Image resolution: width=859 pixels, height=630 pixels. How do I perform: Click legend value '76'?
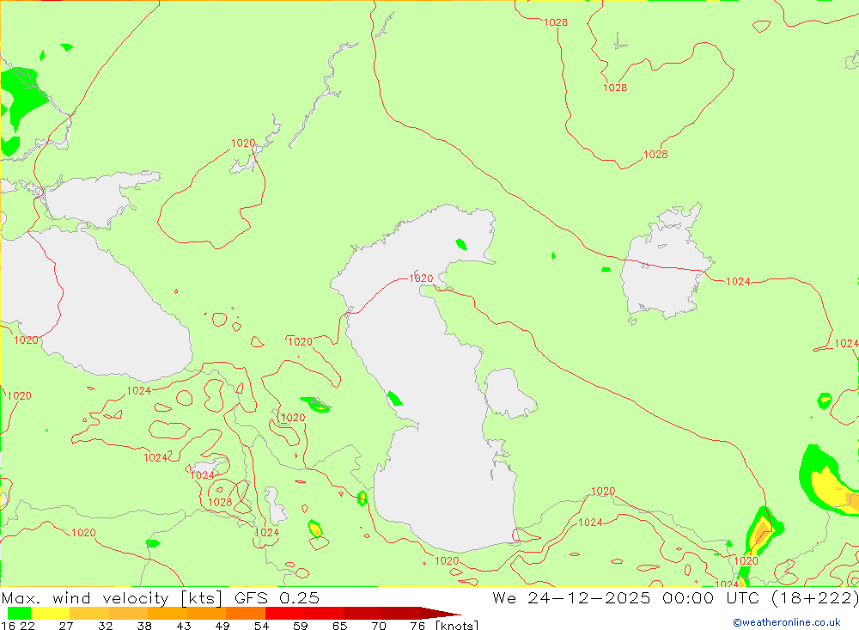(417, 626)
